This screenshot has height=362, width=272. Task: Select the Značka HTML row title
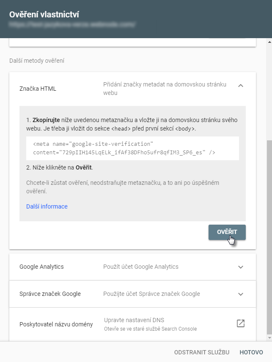coord(38,89)
